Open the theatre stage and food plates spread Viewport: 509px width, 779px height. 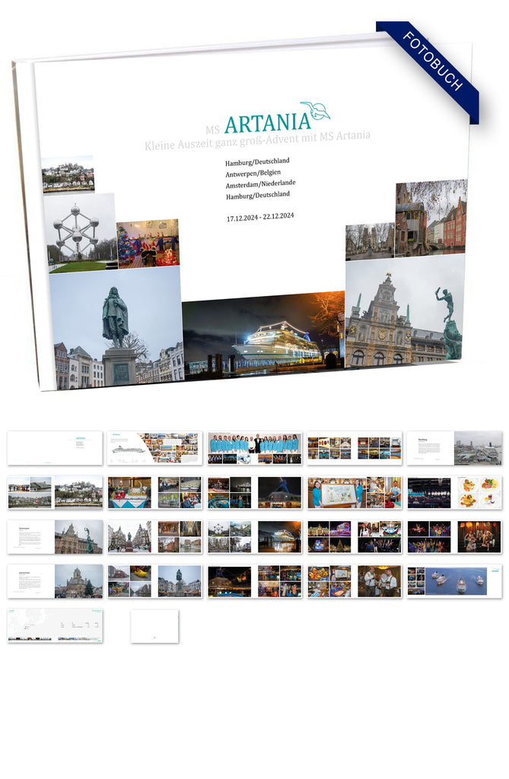point(454,492)
